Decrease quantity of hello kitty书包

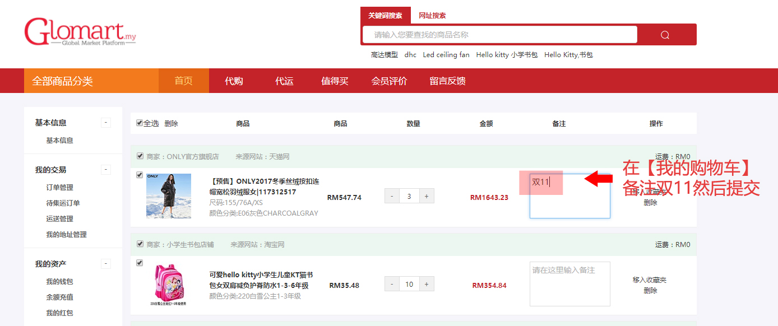tap(392, 284)
